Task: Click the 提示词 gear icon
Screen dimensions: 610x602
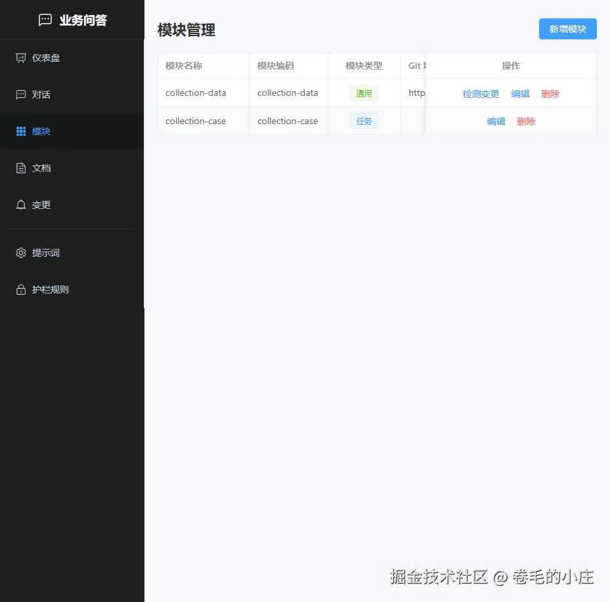Action: [x=21, y=253]
